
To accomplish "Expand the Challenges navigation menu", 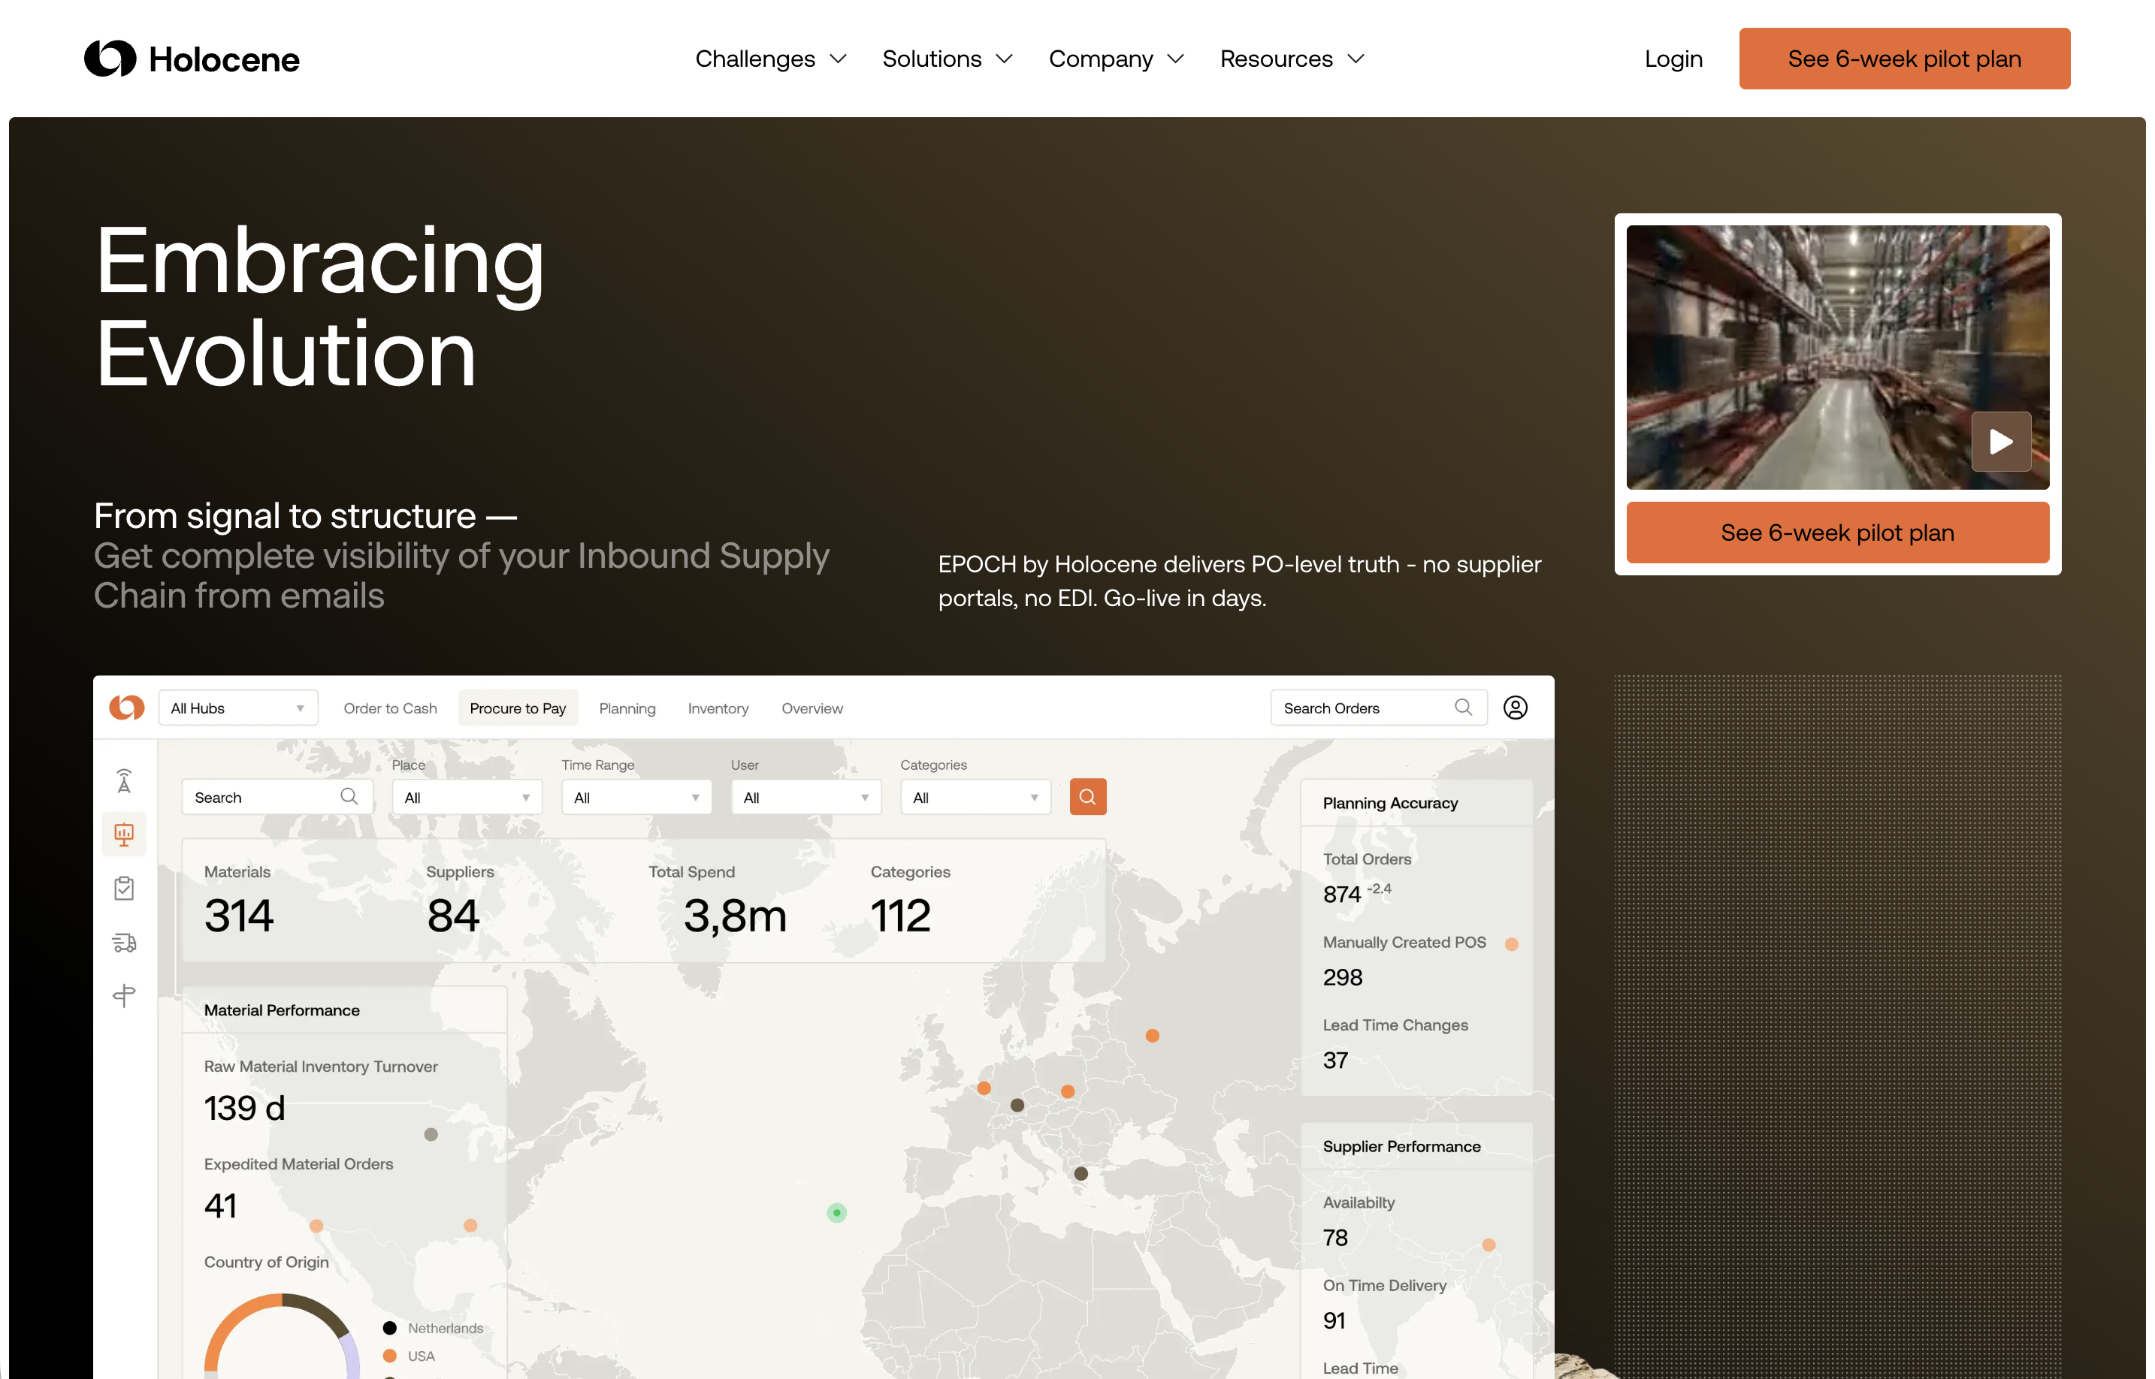I will [x=770, y=59].
